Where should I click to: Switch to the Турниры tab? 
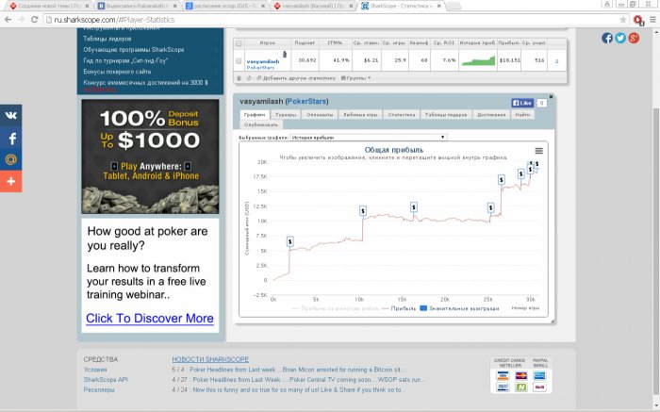coord(286,114)
